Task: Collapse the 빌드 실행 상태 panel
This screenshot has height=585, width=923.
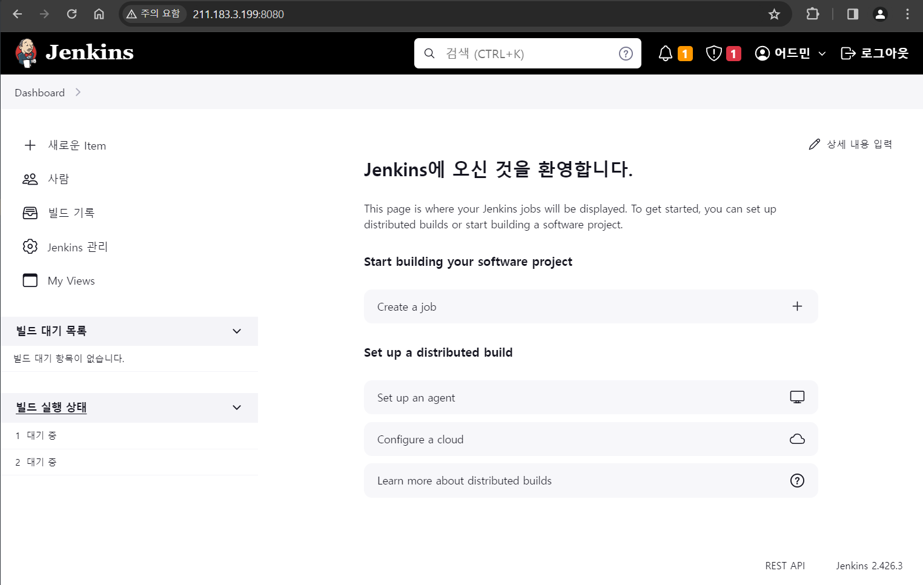Action: [237, 408]
